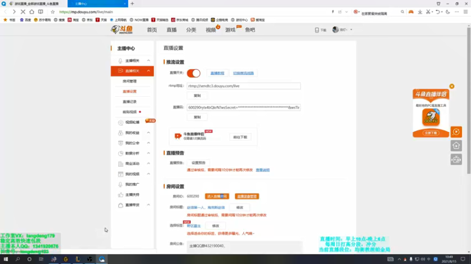
Task: Click 立即下载 on the floating ad
Action: pyautogui.click(x=431, y=133)
